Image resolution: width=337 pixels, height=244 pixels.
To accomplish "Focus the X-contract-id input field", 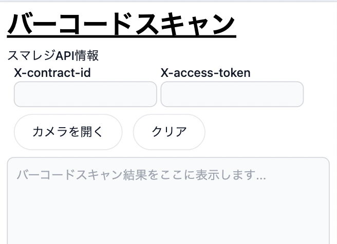I will pos(85,94).
